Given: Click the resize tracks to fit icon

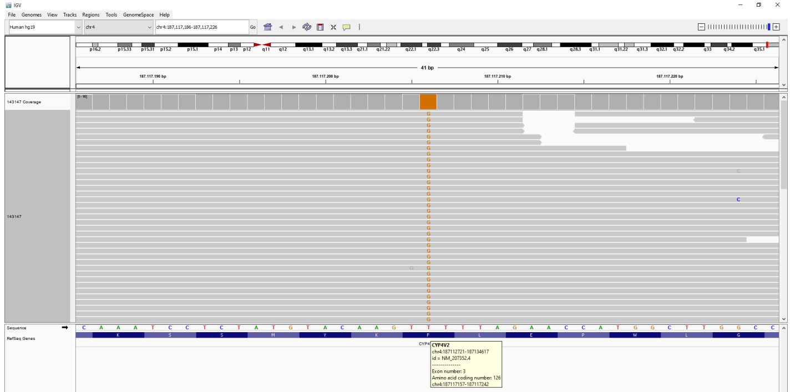Looking at the screenshot, I should (x=331, y=27).
